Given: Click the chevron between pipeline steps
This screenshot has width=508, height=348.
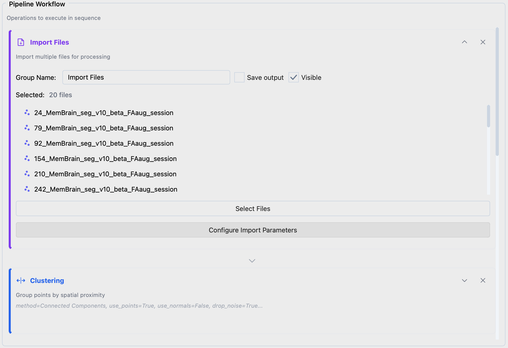Looking at the screenshot, I should 252,261.
